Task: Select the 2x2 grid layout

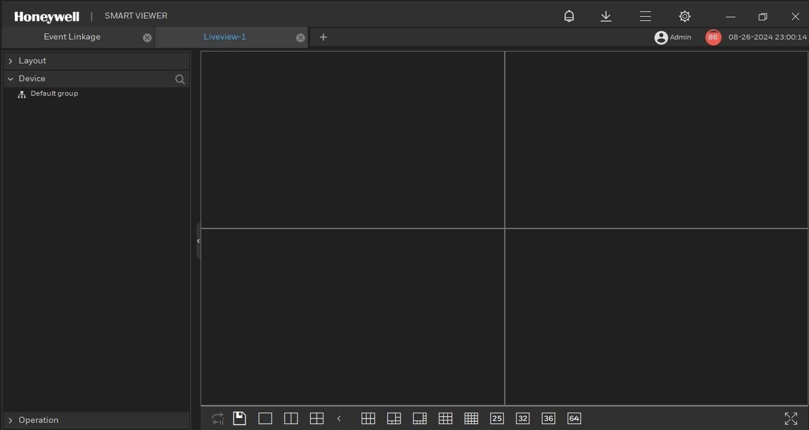Action: [317, 418]
